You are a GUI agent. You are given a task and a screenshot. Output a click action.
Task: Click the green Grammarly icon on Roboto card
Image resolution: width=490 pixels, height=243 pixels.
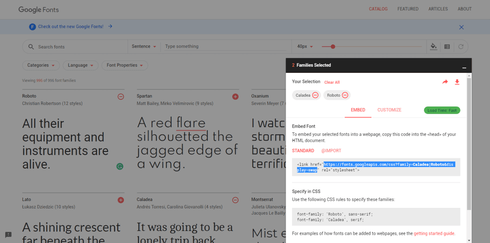[120, 166]
